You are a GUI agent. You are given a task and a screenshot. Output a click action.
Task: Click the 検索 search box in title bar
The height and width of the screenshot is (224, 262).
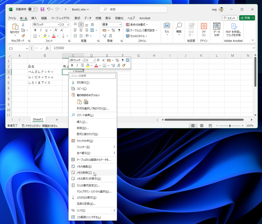133,9
